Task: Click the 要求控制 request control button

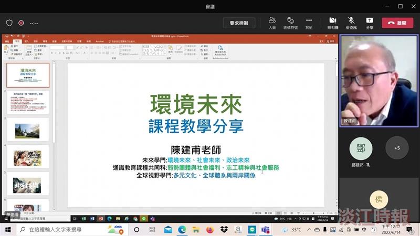Action: pyautogui.click(x=239, y=23)
